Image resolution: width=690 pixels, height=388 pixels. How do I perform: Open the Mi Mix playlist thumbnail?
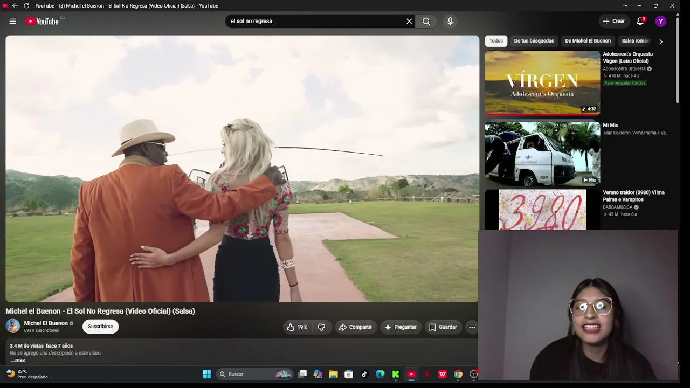[542, 154]
